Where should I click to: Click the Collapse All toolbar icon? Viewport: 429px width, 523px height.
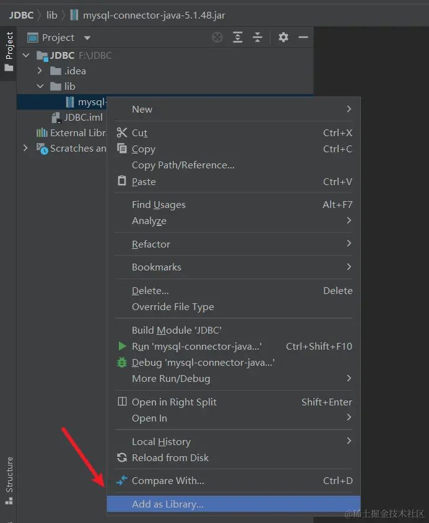click(x=258, y=38)
